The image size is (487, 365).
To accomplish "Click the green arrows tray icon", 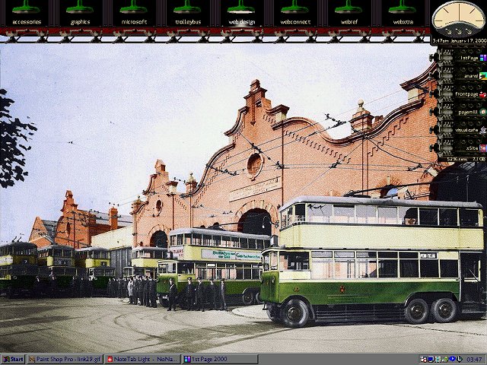I will [445, 359].
